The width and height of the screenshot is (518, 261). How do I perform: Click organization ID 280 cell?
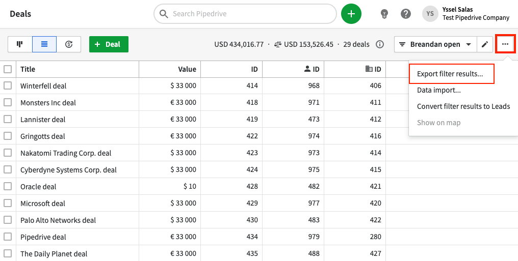click(x=376, y=237)
